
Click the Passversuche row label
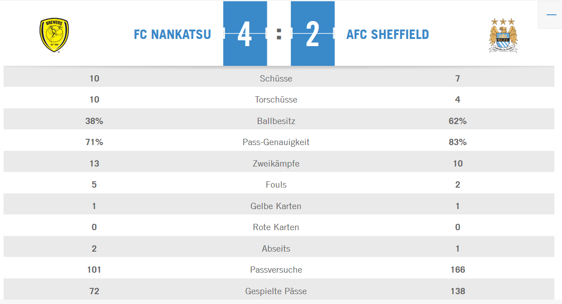tap(276, 270)
